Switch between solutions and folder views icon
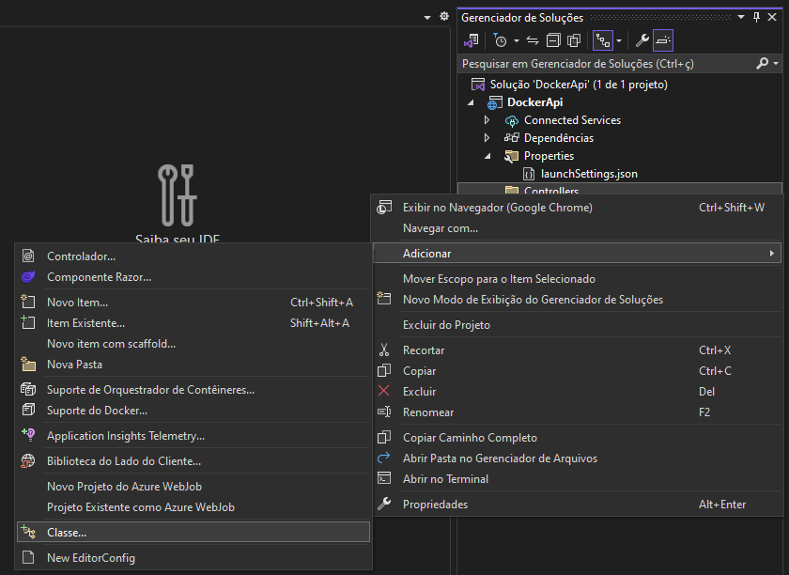This screenshot has width=789, height=575. pyautogui.click(x=472, y=40)
